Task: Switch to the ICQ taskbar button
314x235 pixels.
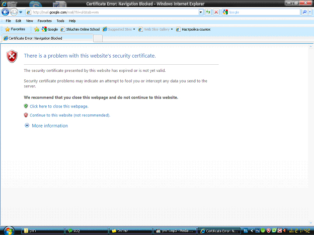Action: pyautogui.click(x=87, y=231)
